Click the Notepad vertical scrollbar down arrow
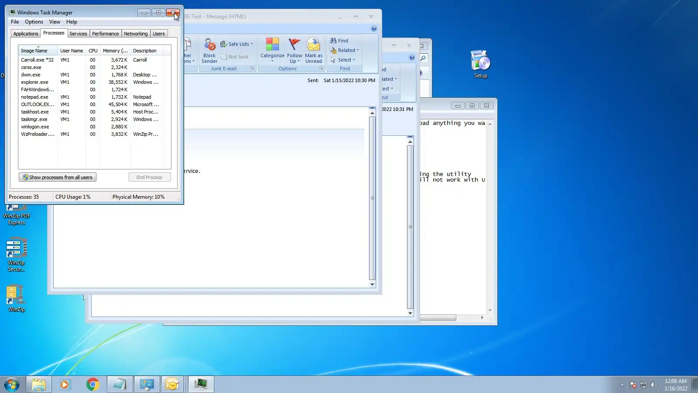Viewport: 698px width, 393px height. coord(490,310)
